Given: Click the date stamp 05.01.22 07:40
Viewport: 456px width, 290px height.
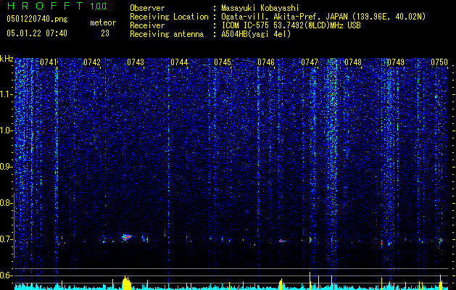Looking at the screenshot, I should [x=37, y=33].
